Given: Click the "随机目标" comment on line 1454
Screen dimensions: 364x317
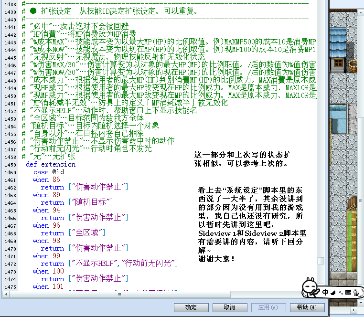Looking at the screenshot, I should pyautogui.click(x=91, y=127).
